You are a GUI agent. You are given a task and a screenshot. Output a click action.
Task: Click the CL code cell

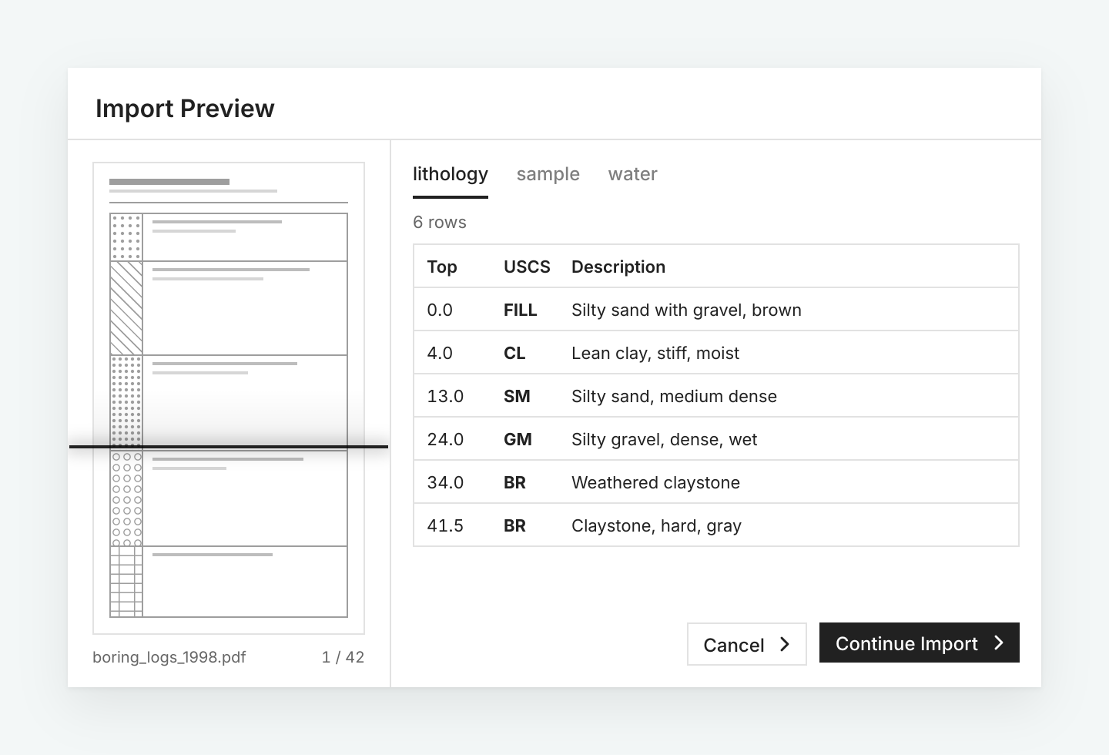click(514, 353)
